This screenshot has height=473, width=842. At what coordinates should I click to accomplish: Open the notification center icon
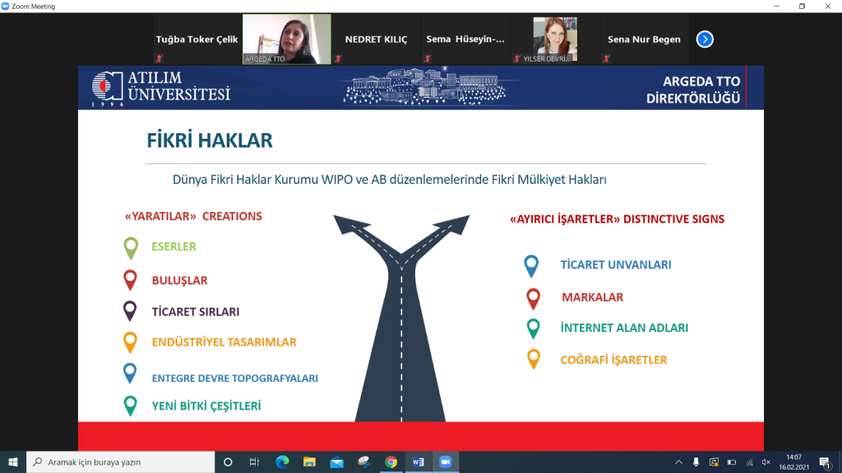click(824, 462)
